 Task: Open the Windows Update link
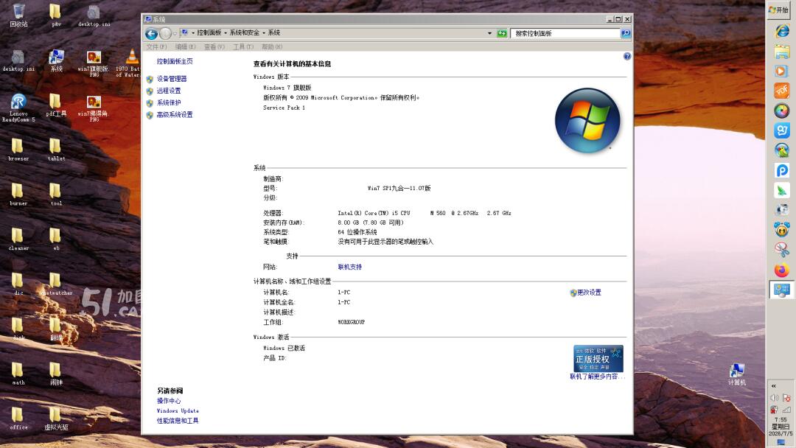click(x=178, y=411)
